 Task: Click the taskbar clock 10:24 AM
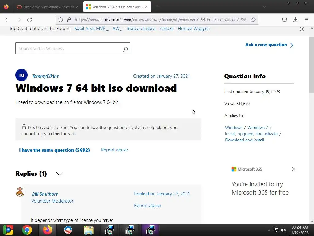[300, 227]
